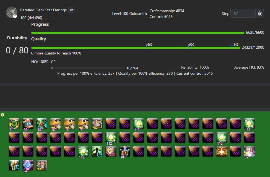Click the middle of the three Groundwork icons

(x=69, y=124)
